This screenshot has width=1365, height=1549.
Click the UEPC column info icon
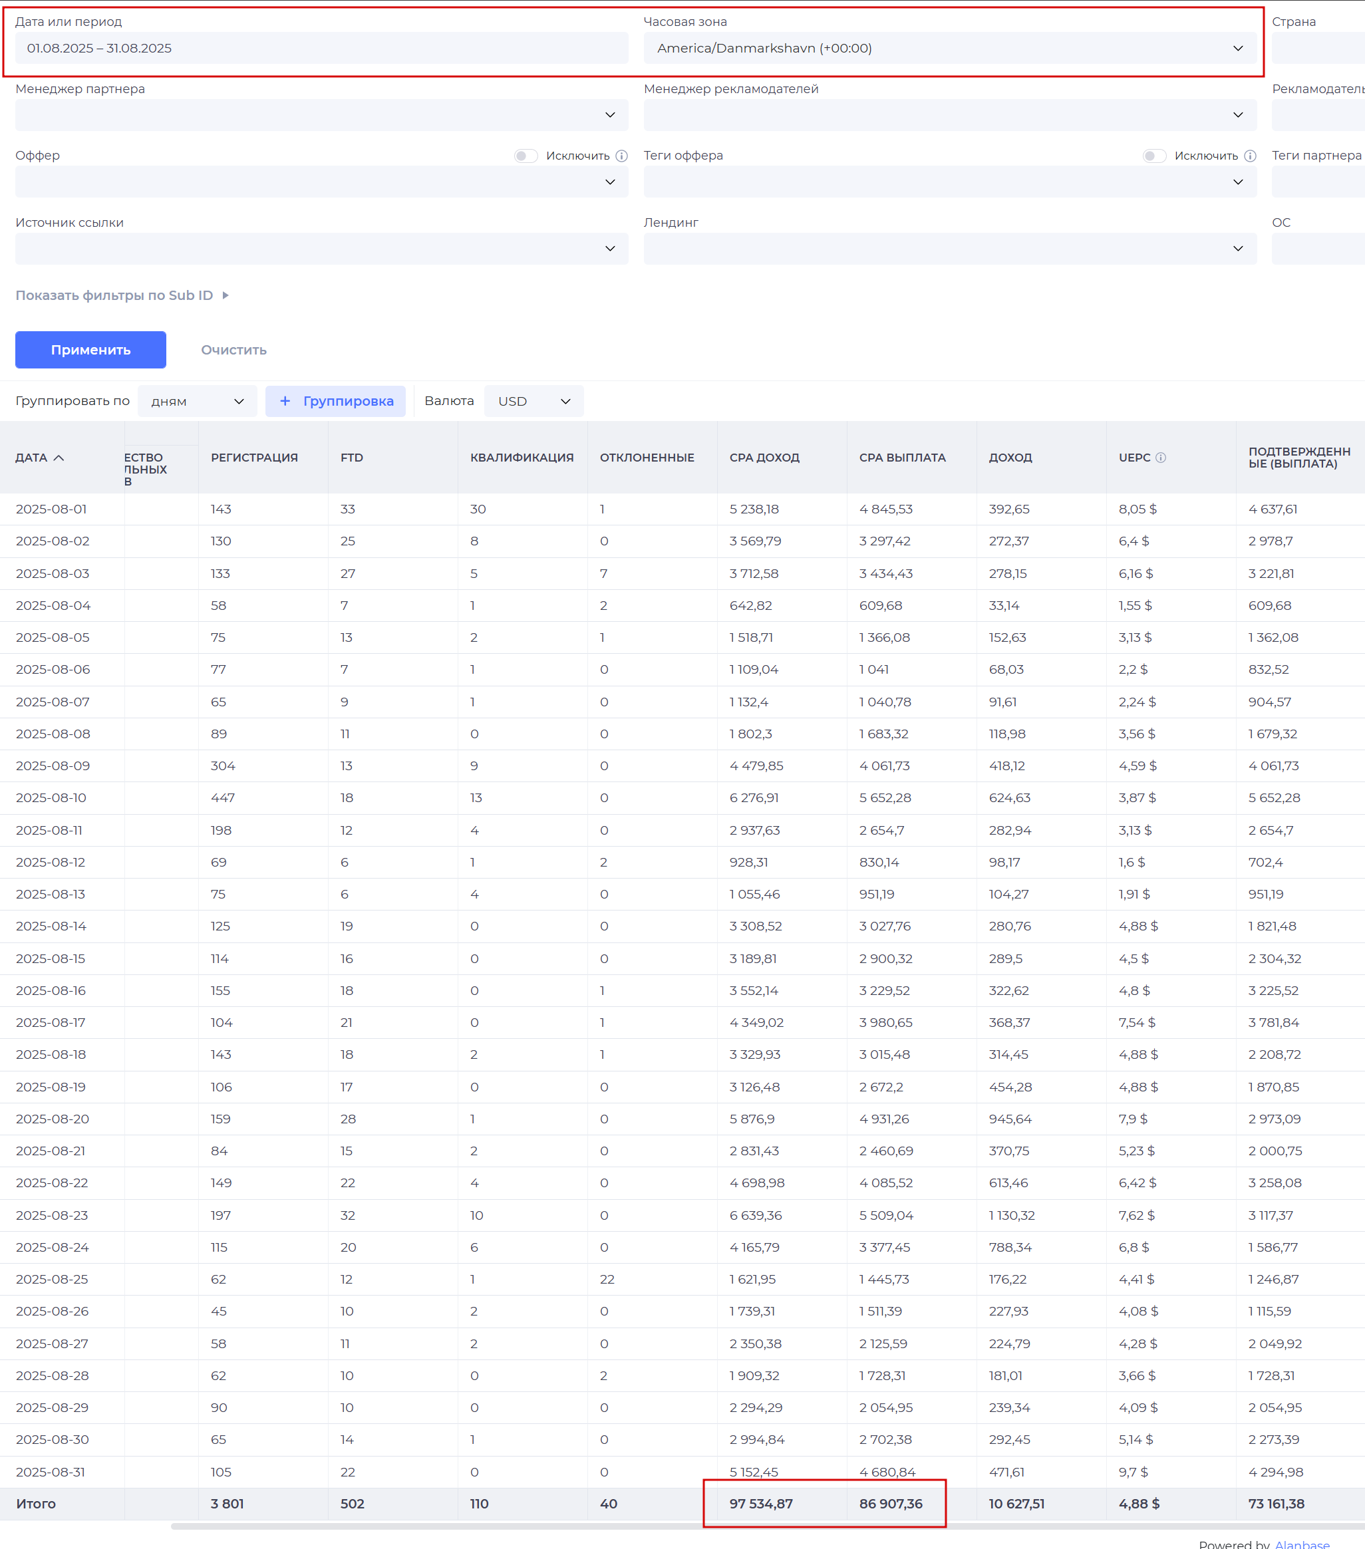(x=1160, y=458)
